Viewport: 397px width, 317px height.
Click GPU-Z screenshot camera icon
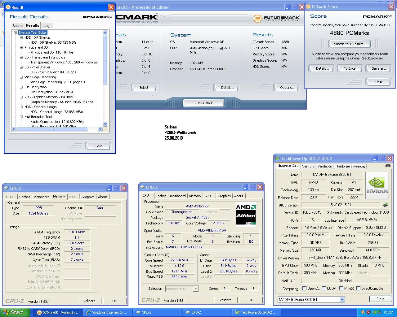click(x=388, y=166)
